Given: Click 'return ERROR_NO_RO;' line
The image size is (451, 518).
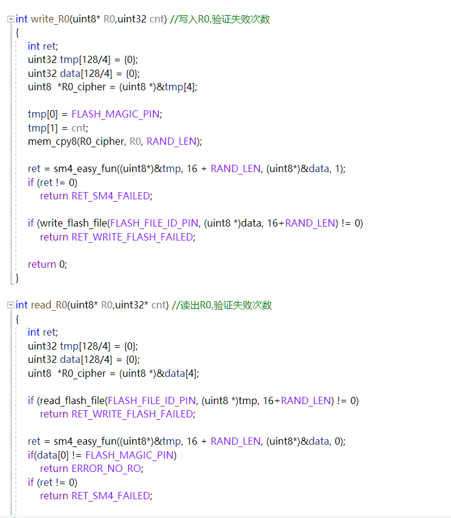Looking at the screenshot, I should click(92, 468).
